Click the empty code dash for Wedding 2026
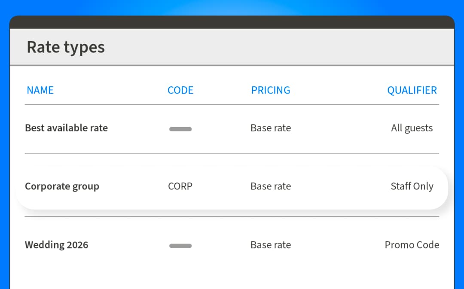Screen dimensions: 464x289 (180, 246)
